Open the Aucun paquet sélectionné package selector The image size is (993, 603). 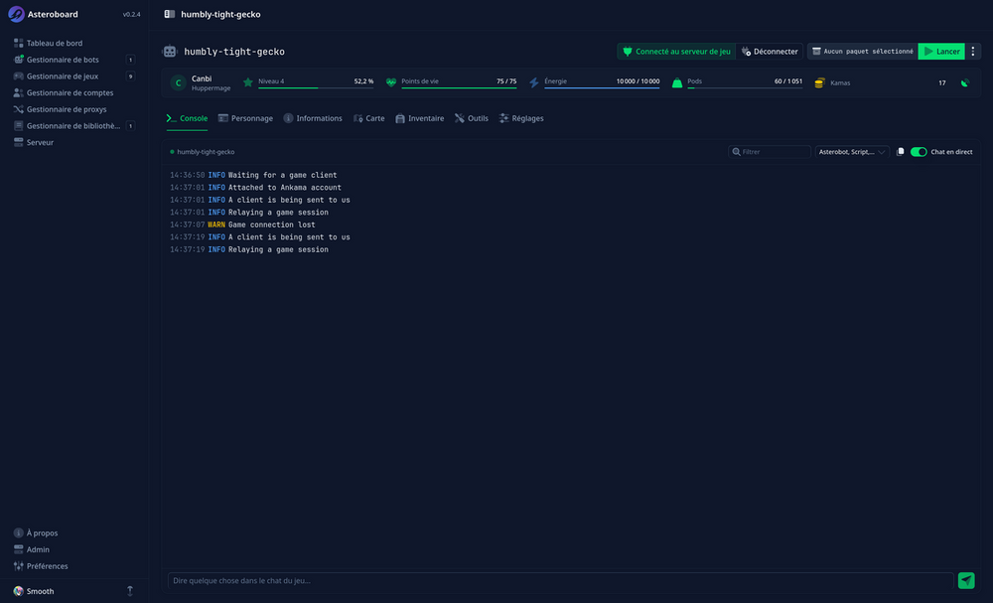863,52
